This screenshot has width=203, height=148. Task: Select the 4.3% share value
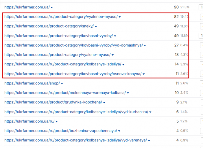point(184,55)
